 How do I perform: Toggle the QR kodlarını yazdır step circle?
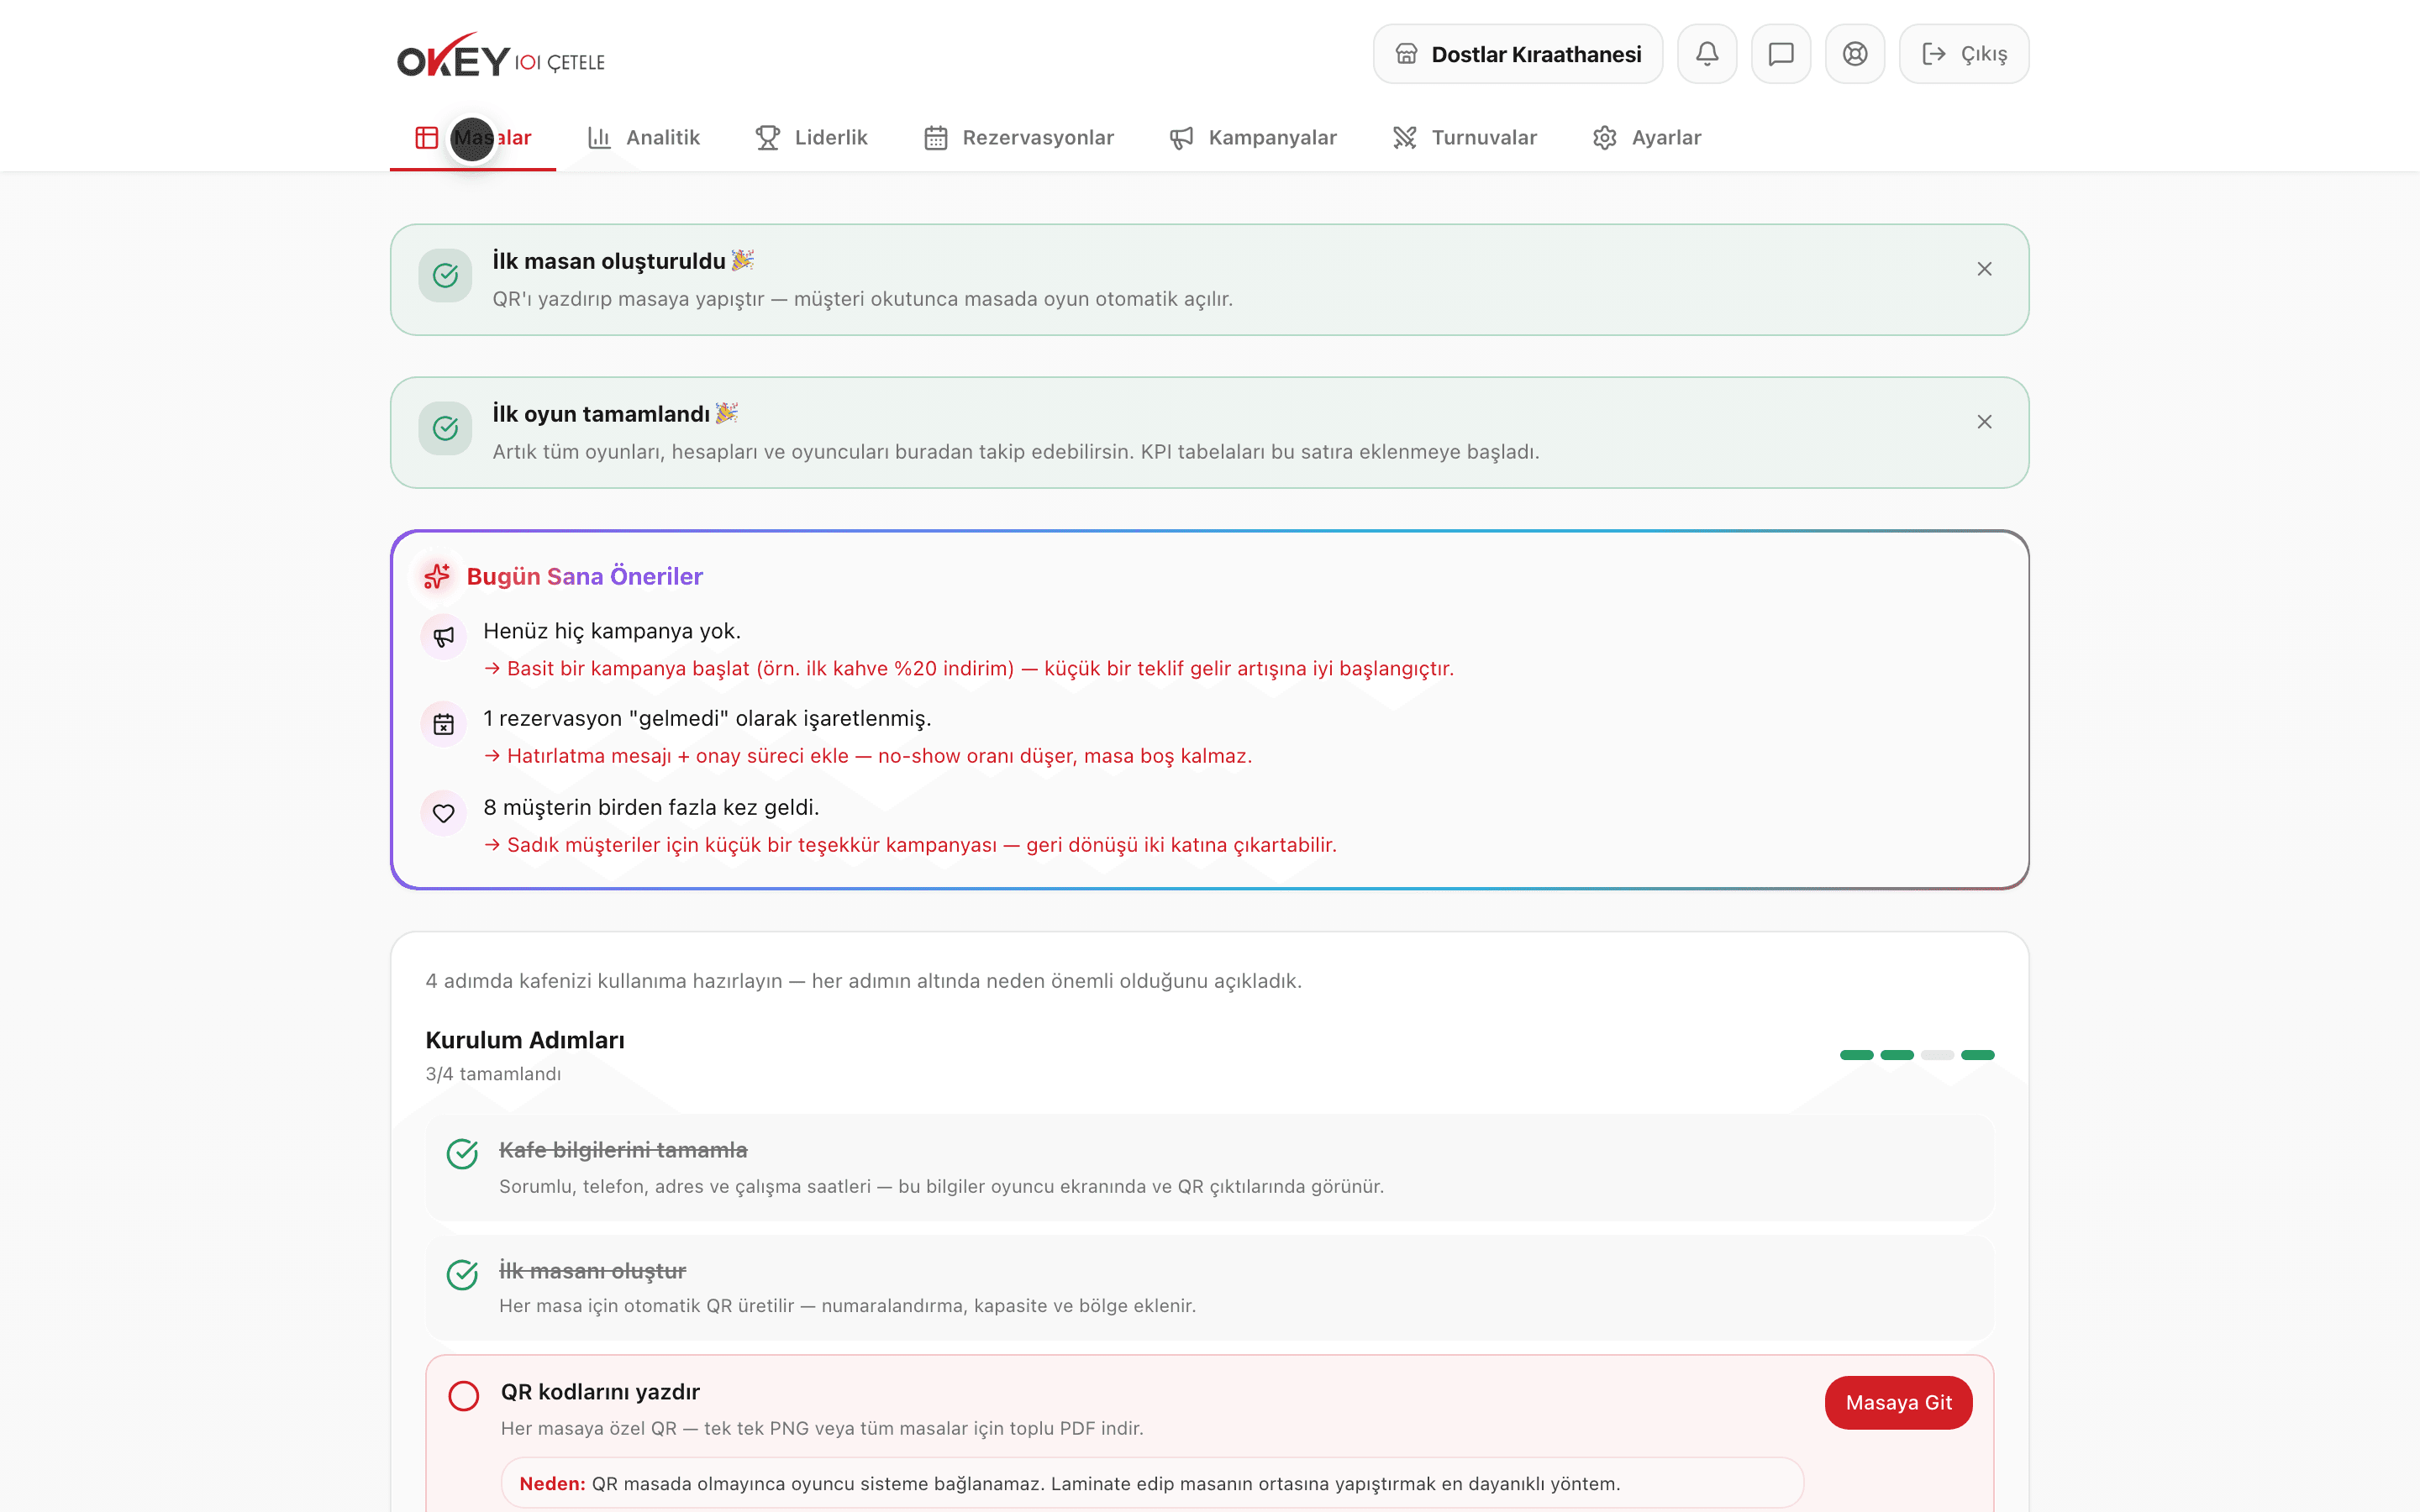[x=463, y=1395]
